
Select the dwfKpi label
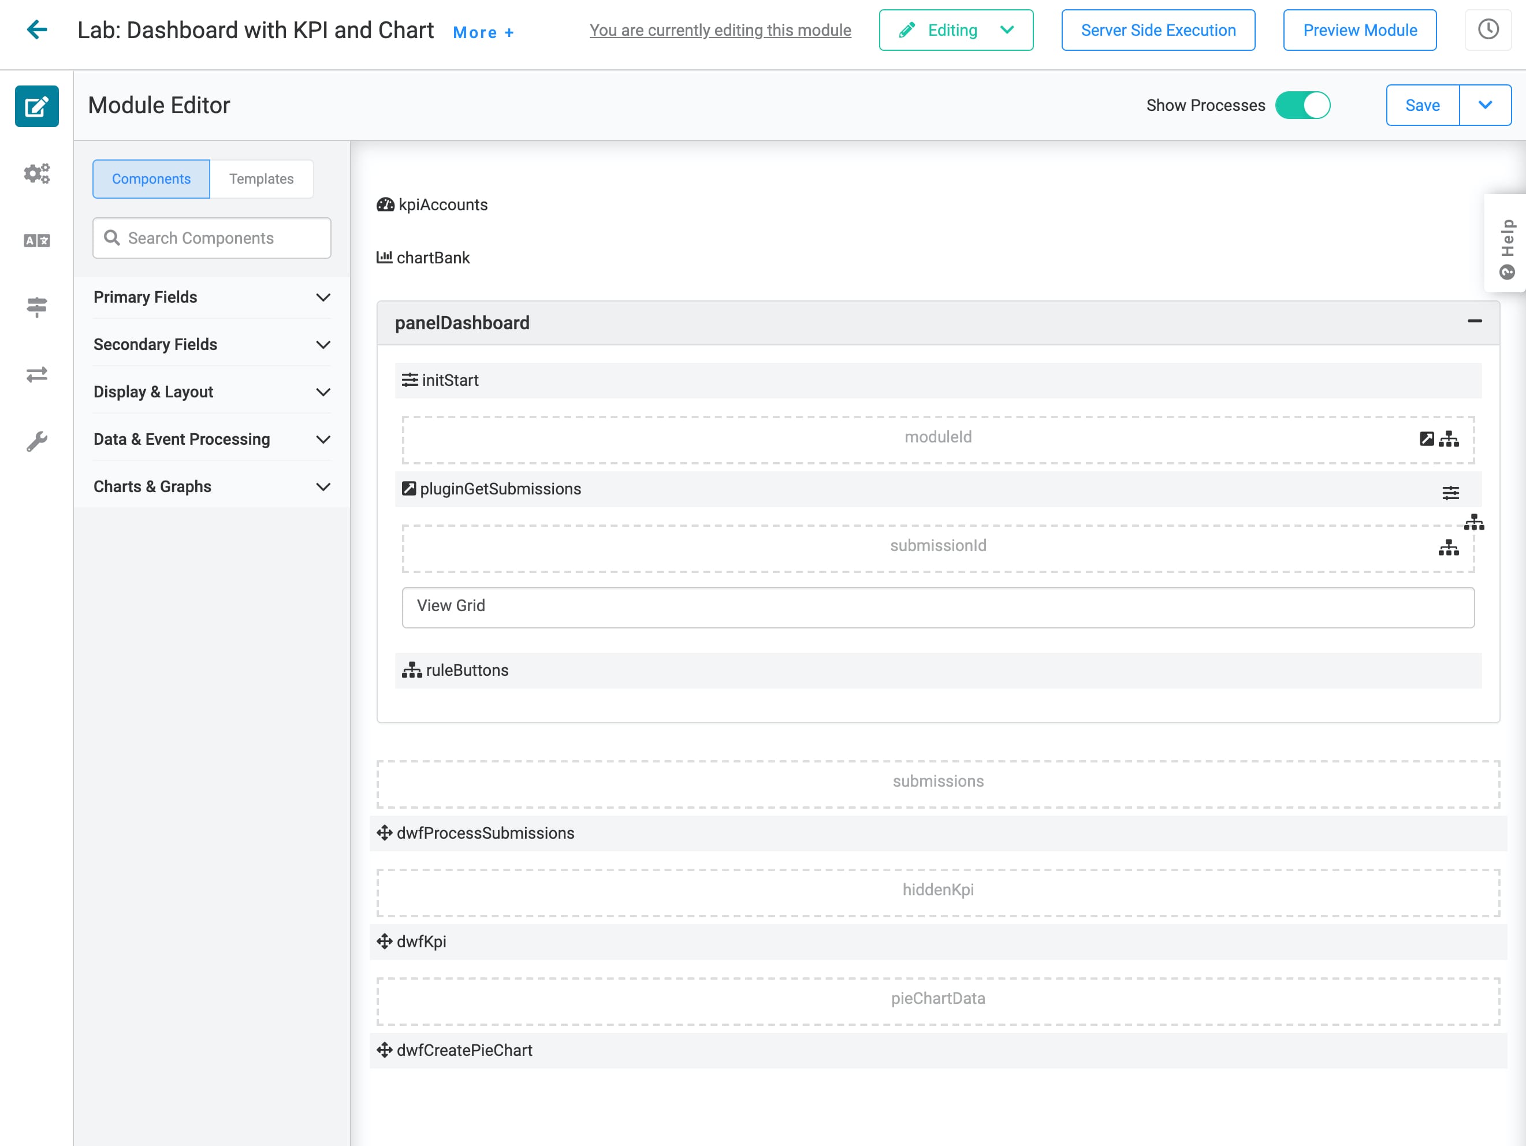(x=422, y=941)
